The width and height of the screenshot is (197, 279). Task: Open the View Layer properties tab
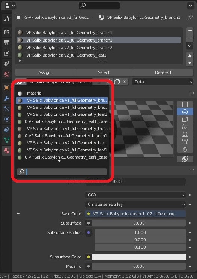7,53
